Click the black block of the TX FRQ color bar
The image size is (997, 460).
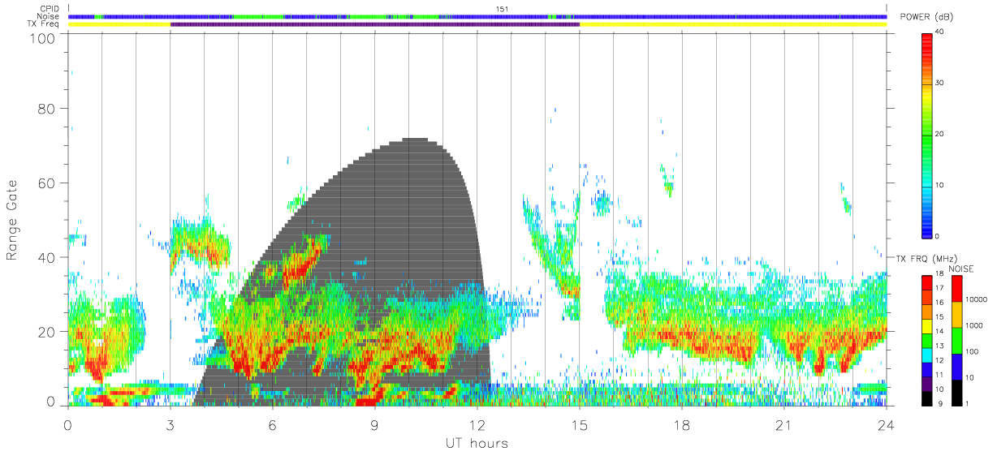(x=927, y=397)
